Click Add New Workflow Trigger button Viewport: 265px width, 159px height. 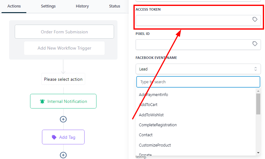[x=64, y=48]
